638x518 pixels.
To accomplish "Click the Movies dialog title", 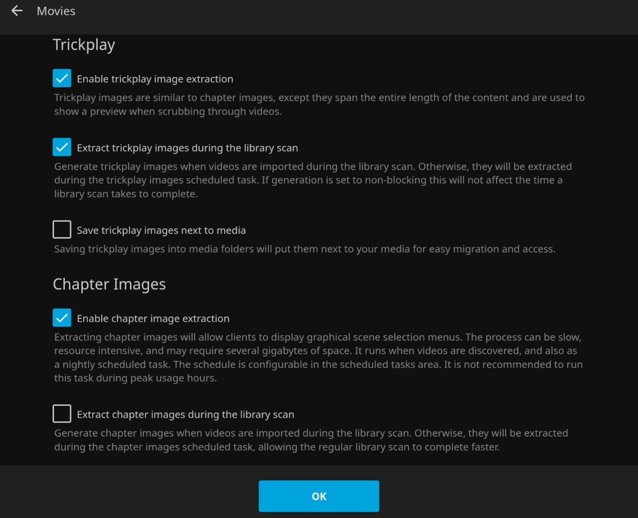I will click(x=56, y=11).
